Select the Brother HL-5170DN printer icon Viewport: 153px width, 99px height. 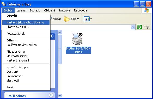[x=77, y=39]
